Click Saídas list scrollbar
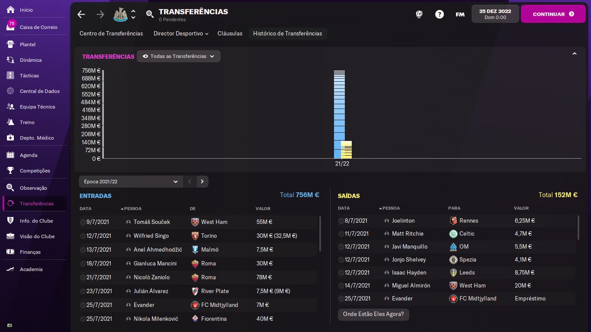Screen dimensions: 591x332 click(x=578, y=227)
